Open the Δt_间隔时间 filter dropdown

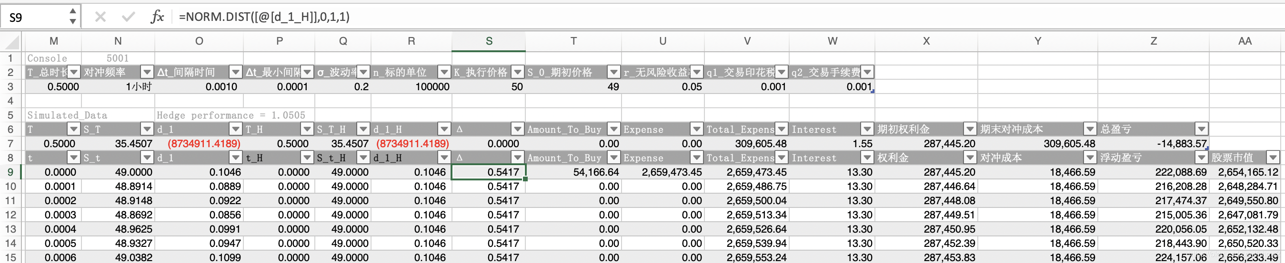(x=235, y=72)
